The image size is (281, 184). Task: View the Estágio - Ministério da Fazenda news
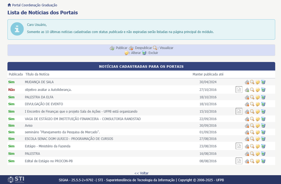coord(252,146)
